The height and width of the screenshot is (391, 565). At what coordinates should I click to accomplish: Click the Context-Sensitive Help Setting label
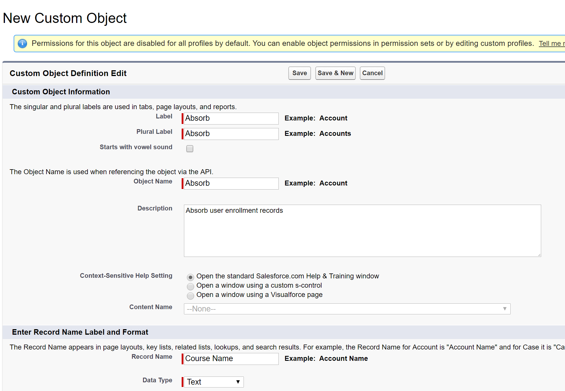pyautogui.click(x=126, y=275)
